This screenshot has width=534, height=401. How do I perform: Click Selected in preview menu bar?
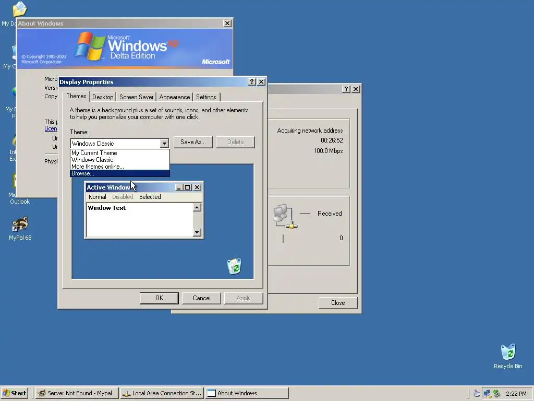tap(150, 197)
